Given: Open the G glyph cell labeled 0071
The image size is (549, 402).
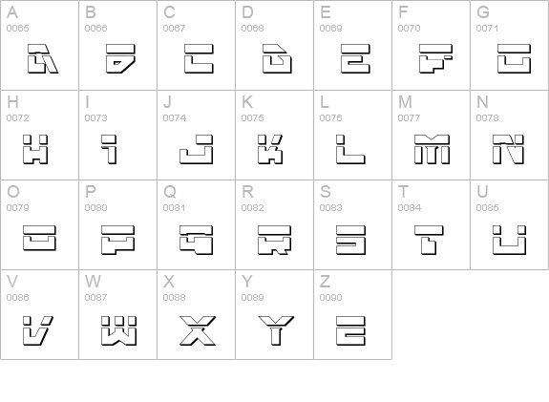Looking at the screenshot, I should tap(510, 45).
